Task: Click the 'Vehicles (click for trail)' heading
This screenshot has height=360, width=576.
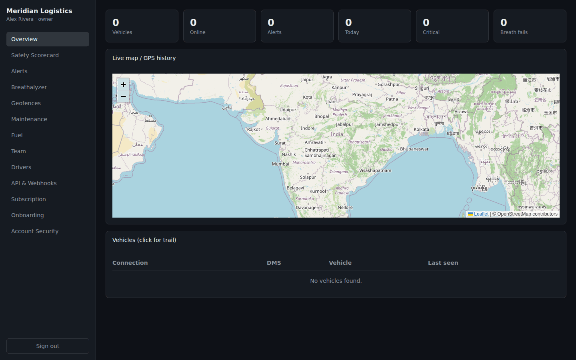Action: (144, 240)
